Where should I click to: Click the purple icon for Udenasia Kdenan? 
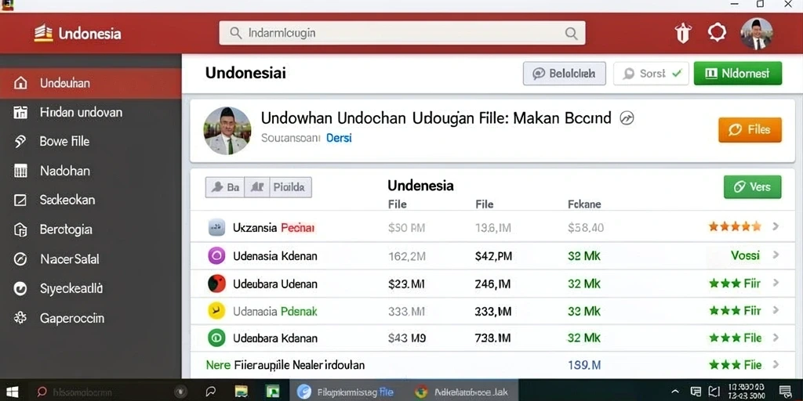(x=216, y=256)
